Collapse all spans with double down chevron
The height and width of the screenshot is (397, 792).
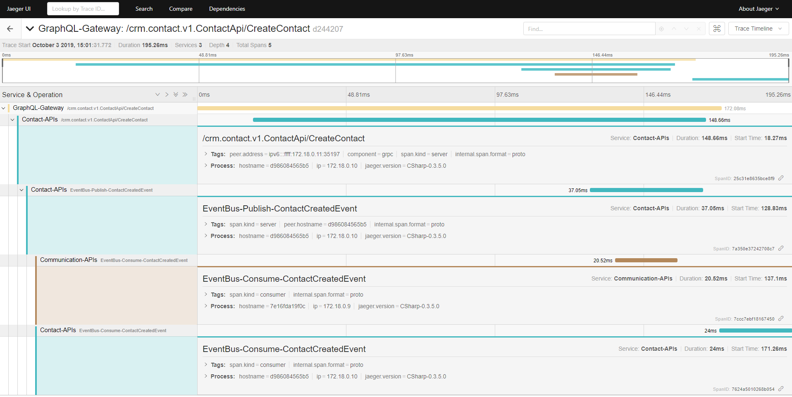176,95
